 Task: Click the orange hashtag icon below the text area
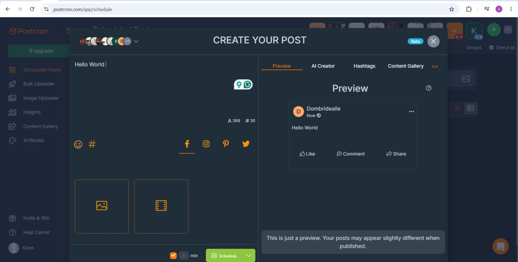pyautogui.click(x=92, y=144)
